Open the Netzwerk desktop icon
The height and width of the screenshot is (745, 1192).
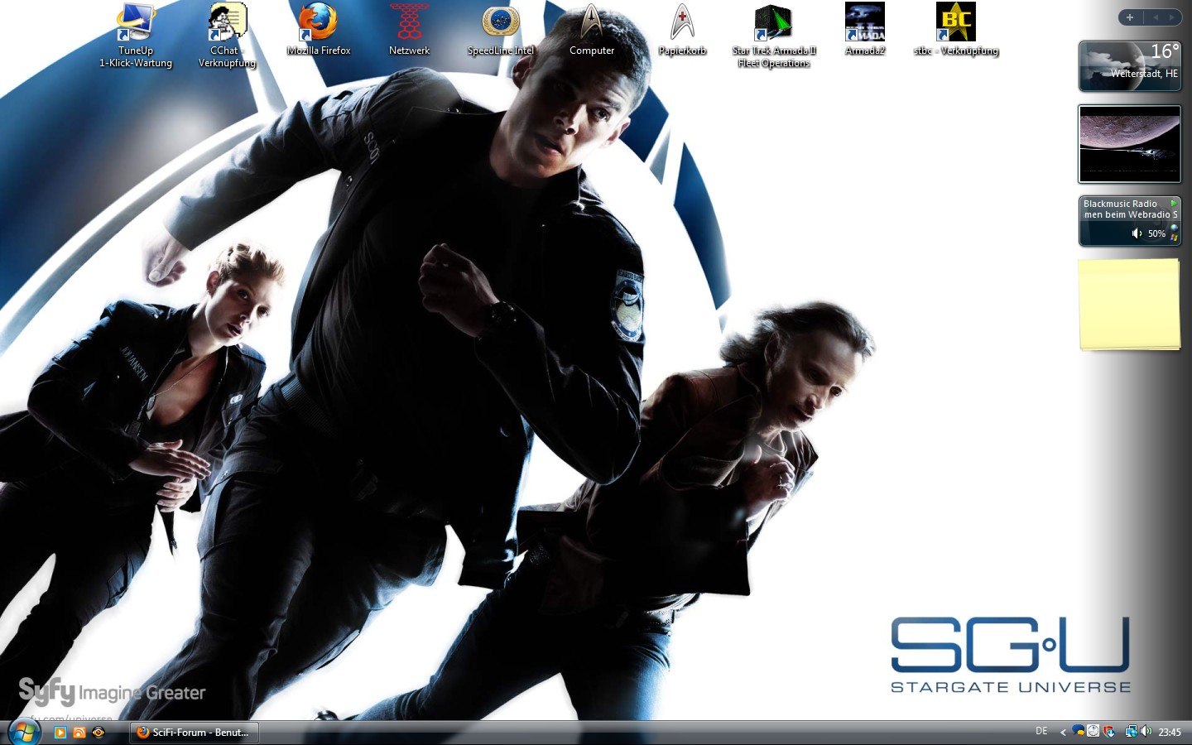pyautogui.click(x=409, y=23)
